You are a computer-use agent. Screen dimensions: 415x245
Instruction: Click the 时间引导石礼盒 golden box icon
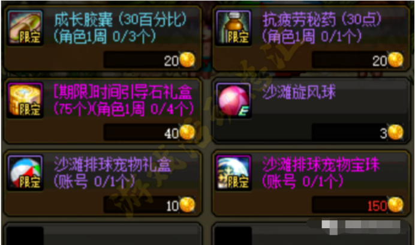25,100
